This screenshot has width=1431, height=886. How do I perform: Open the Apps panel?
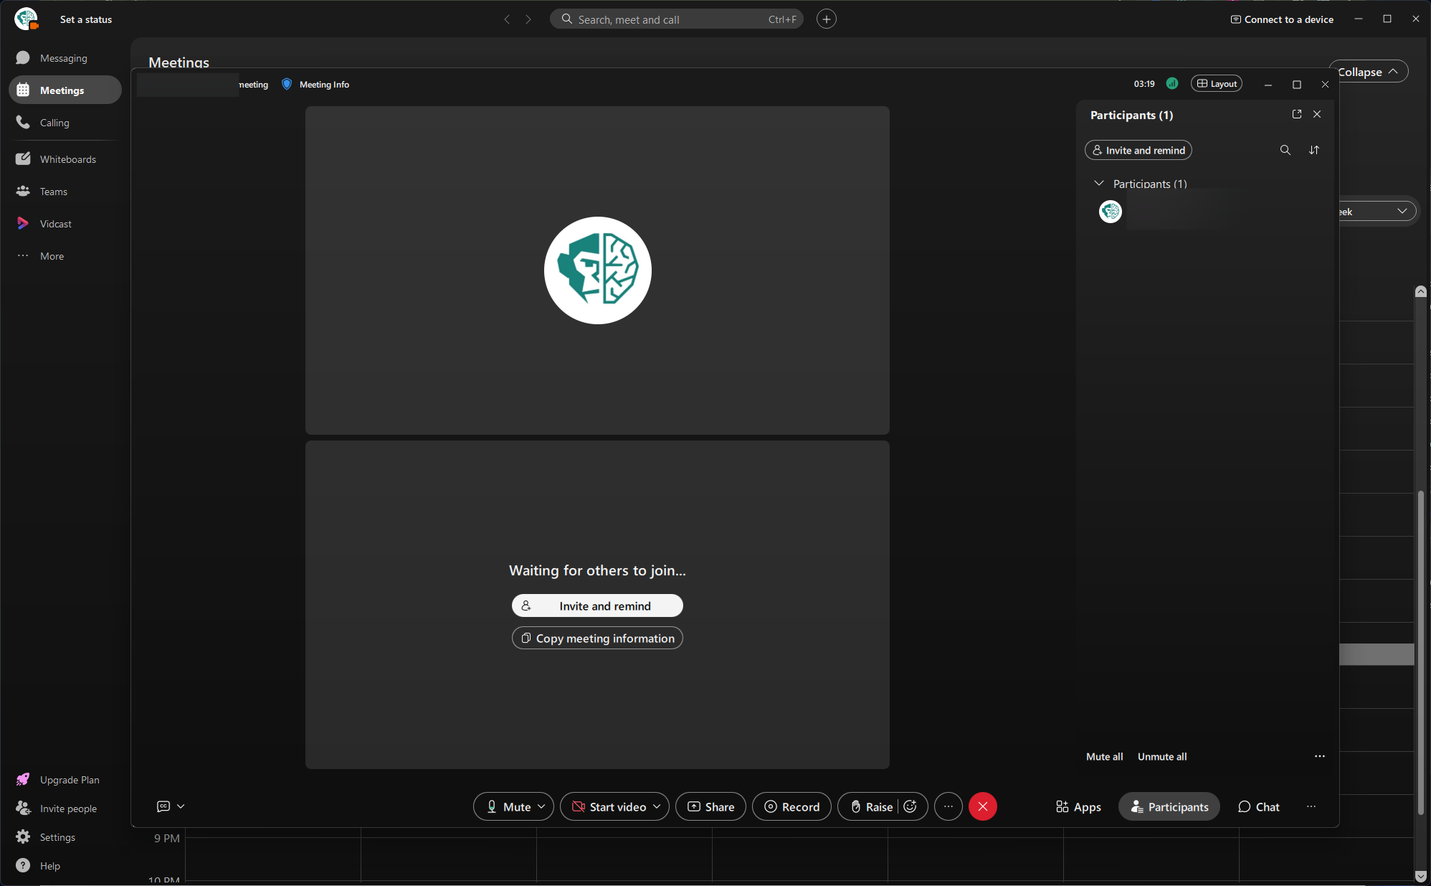[1078, 806]
